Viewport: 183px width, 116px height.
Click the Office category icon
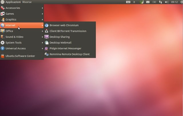[3, 31]
